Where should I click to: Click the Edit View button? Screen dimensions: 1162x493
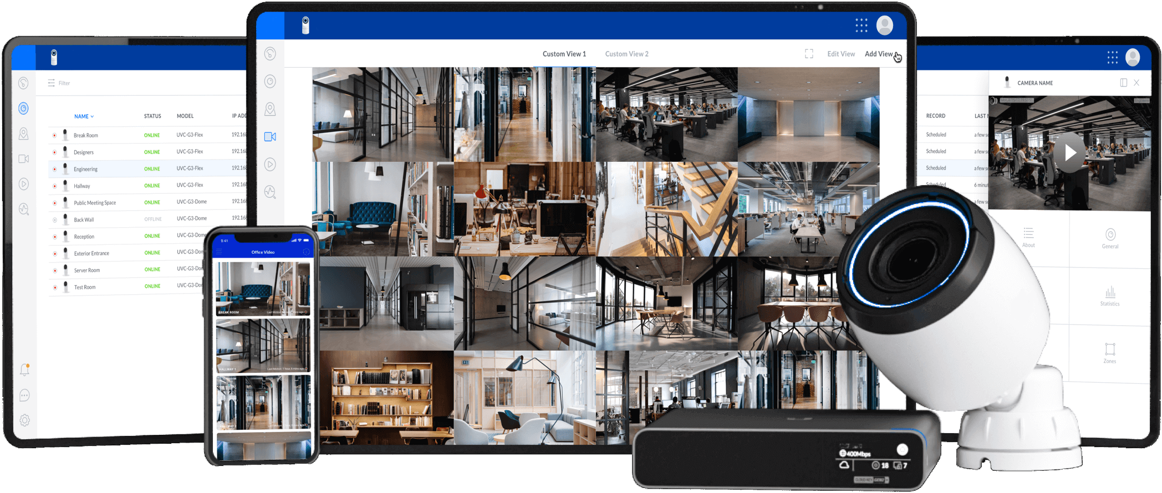pos(840,54)
